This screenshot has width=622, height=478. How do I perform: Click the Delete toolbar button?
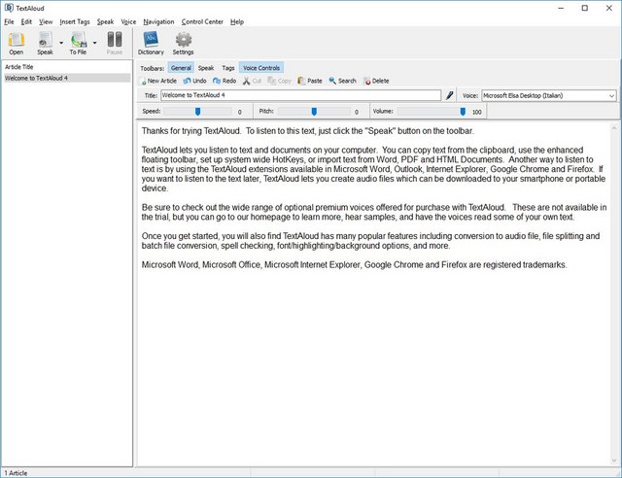click(376, 81)
